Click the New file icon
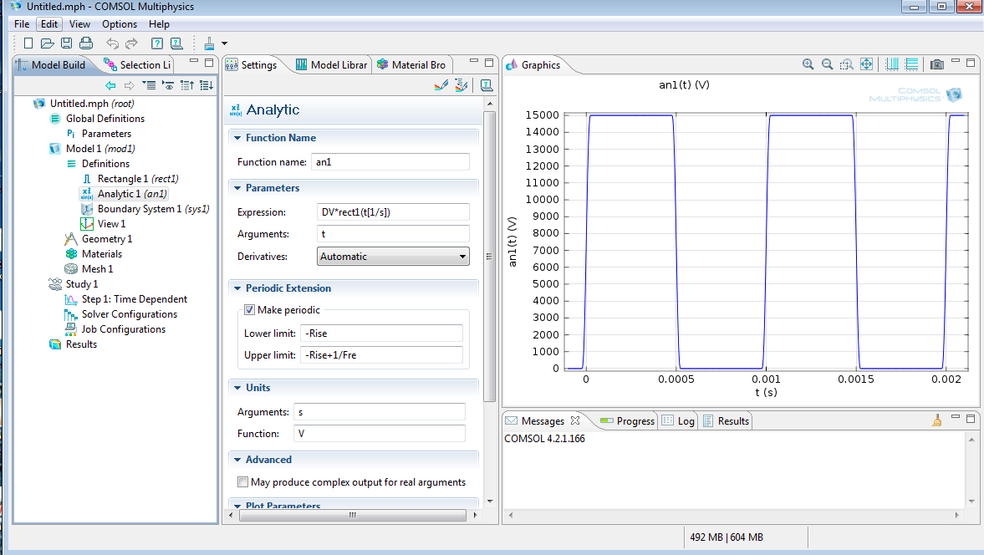984x555 pixels. coord(28,43)
